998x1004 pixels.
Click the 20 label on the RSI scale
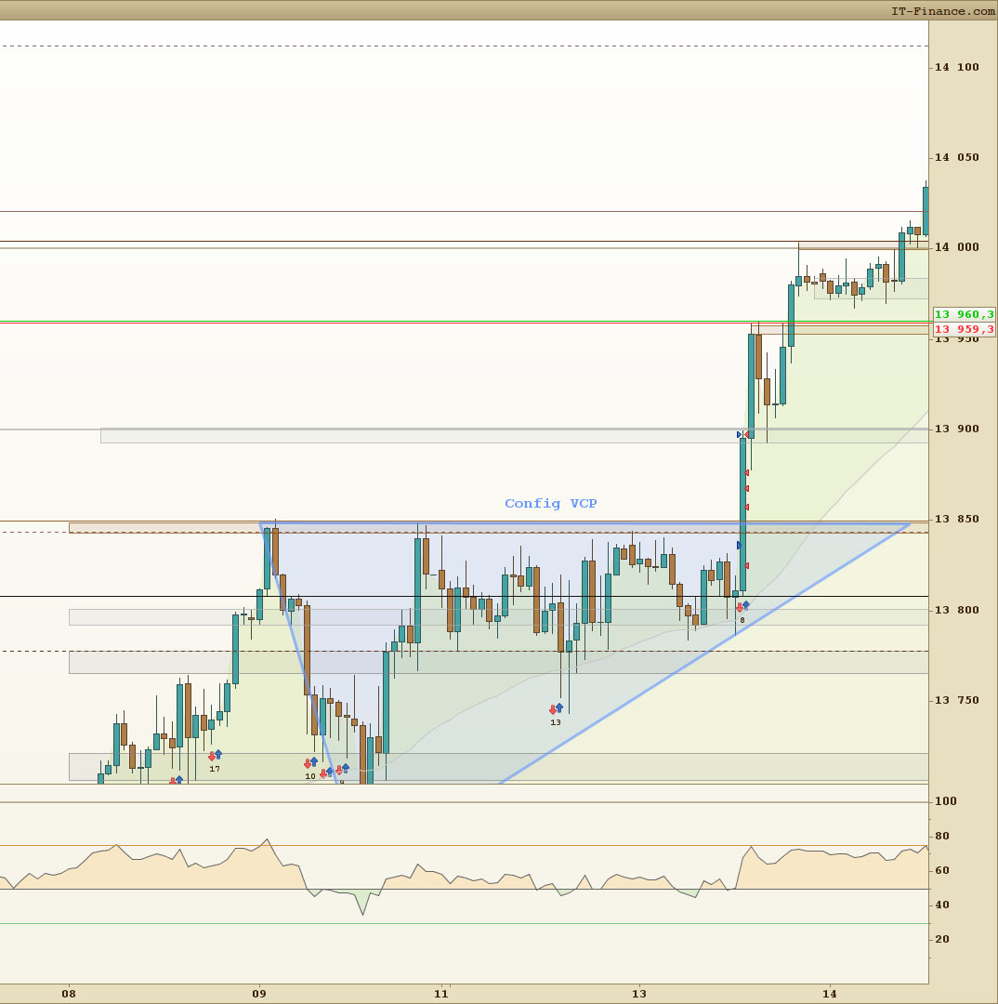click(x=942, y=939)
